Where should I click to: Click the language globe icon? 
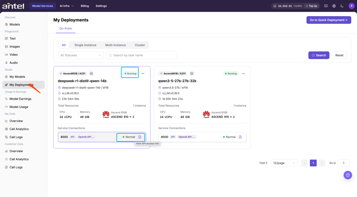[x=334, y=6]
